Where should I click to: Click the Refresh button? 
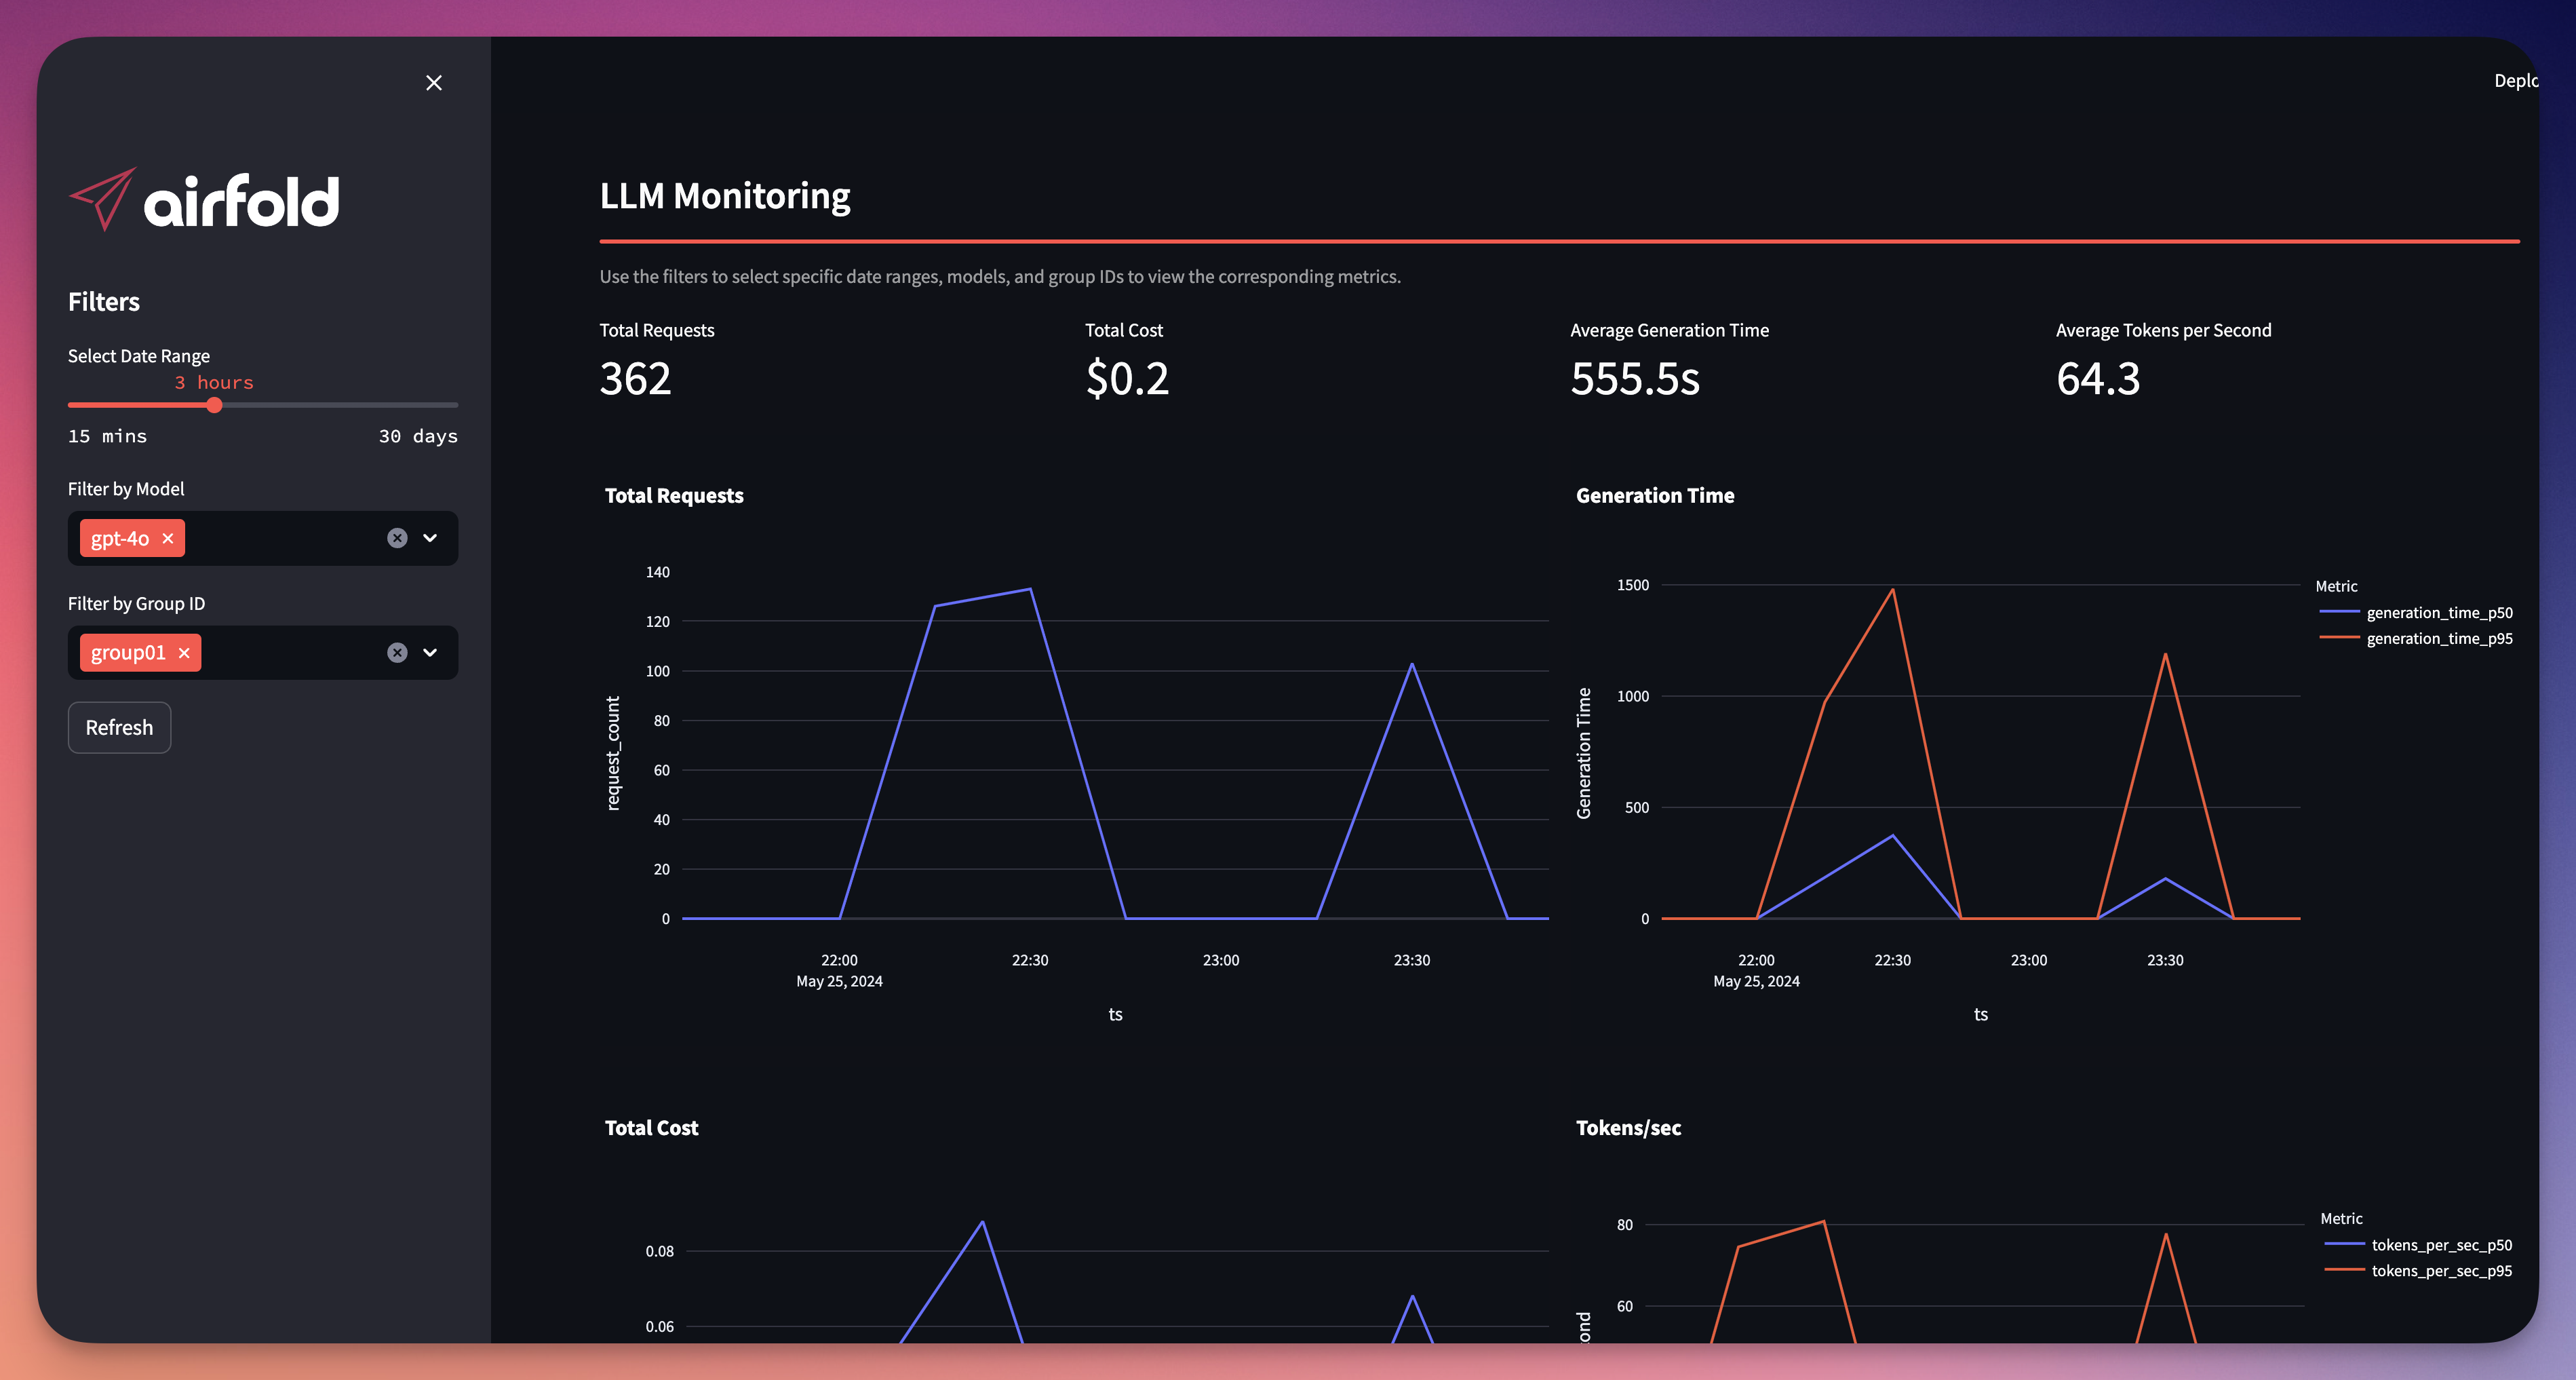coord(119,727)
